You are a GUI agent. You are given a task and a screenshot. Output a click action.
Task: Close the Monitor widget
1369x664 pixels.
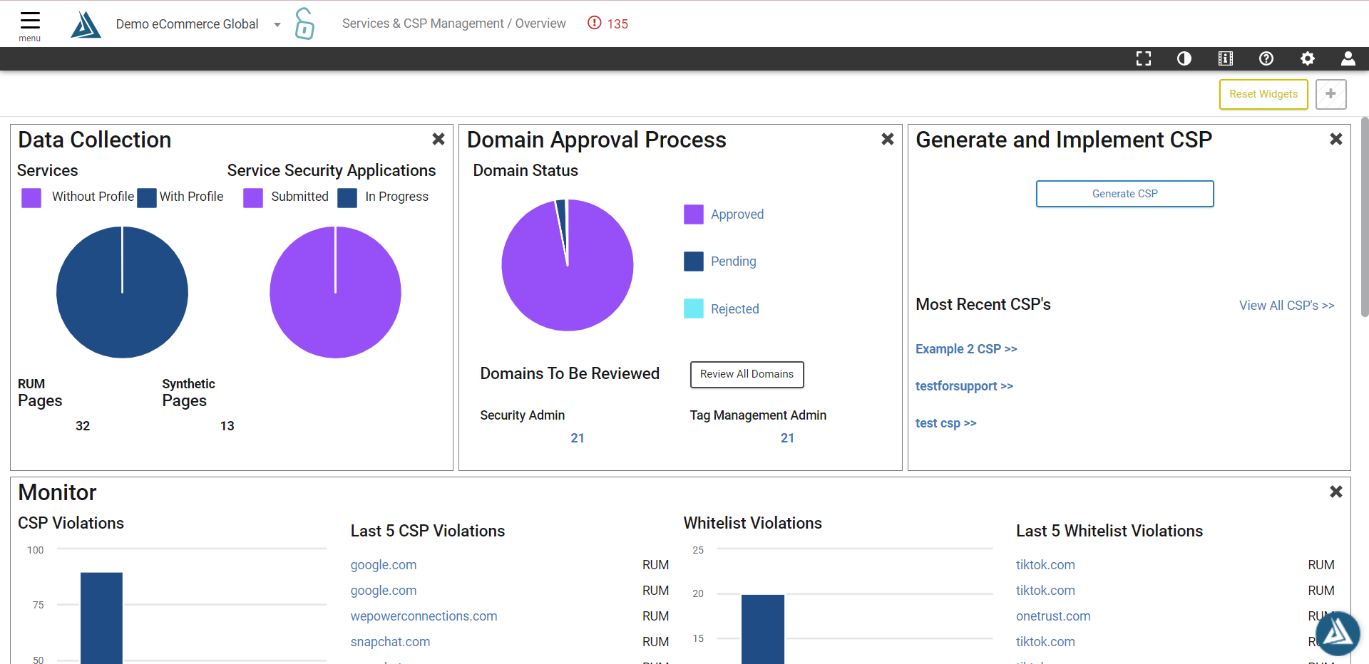coord(1336,492)
